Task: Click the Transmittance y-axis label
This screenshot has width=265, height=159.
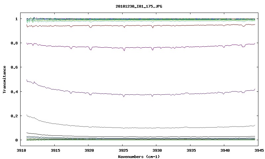Action: coord(4,79)
